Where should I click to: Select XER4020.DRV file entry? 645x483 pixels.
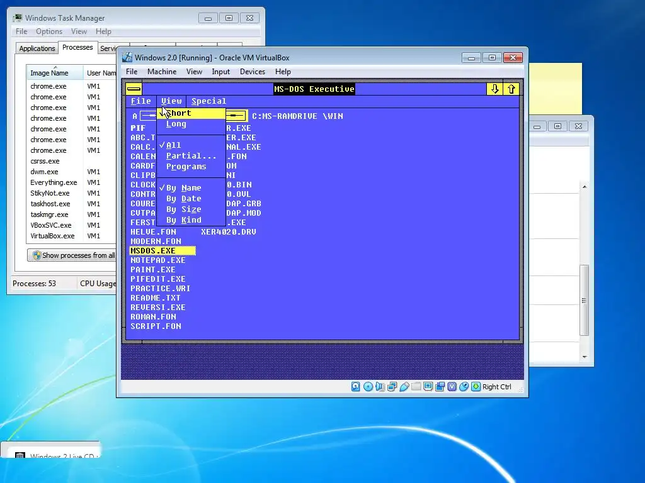pos(228,231)
